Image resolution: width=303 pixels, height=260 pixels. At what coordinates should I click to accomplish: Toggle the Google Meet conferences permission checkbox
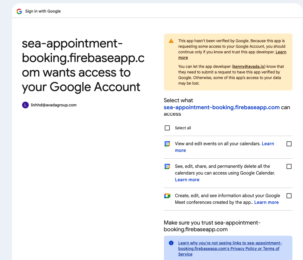[289, 196]
